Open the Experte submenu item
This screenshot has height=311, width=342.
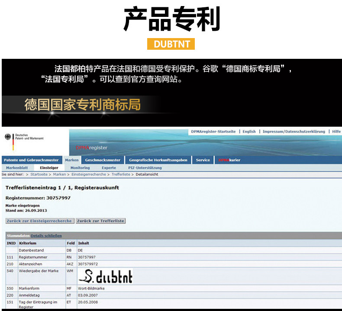[x=109, y=167]
